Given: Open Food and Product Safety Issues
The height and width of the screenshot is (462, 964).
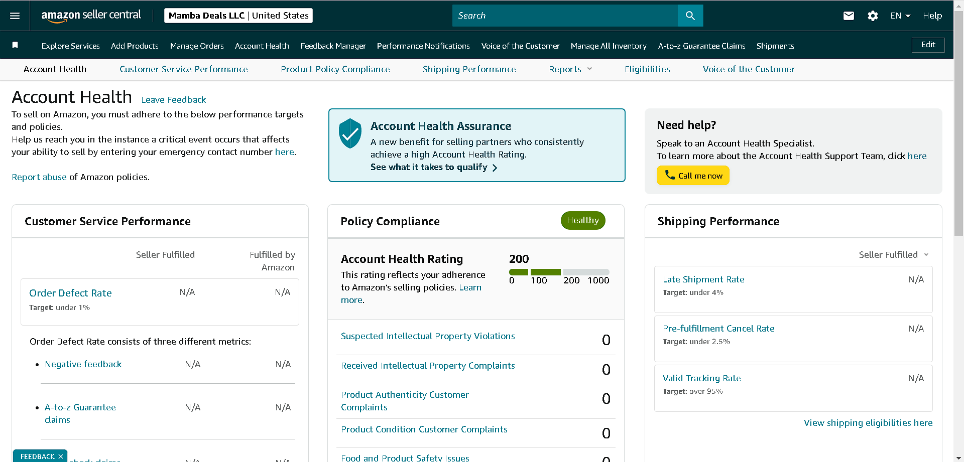Looking at the screenshot, I should pos(405,458).
